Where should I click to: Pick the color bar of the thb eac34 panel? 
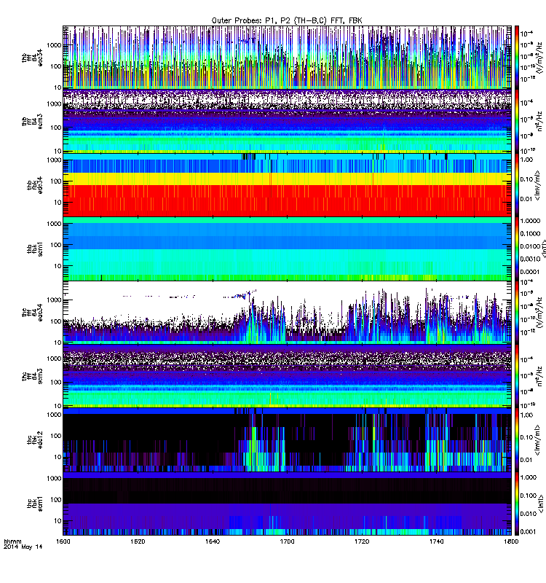[516, 58]
